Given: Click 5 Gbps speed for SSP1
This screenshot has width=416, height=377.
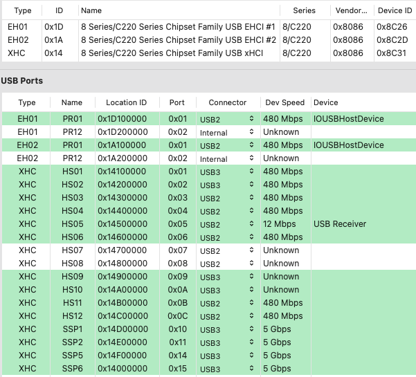Looking at the screenshot, I should [x=277, y=329].
